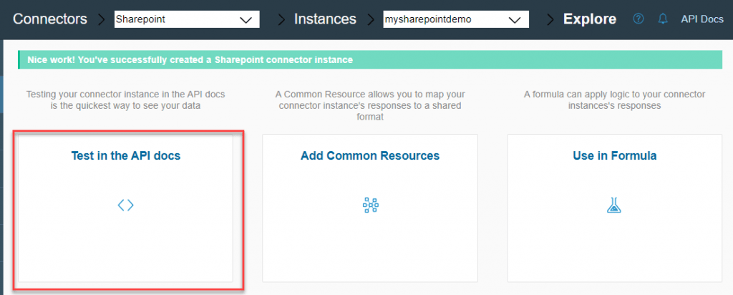Select Use in Formula card
The image size is (733, 295).
click(x=615, y=208)
